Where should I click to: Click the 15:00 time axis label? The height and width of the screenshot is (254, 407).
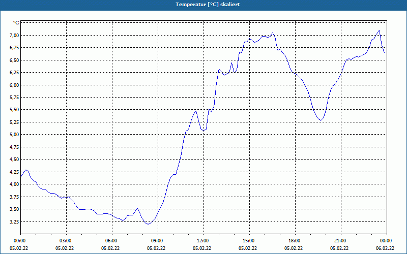(x=249, y=241)
